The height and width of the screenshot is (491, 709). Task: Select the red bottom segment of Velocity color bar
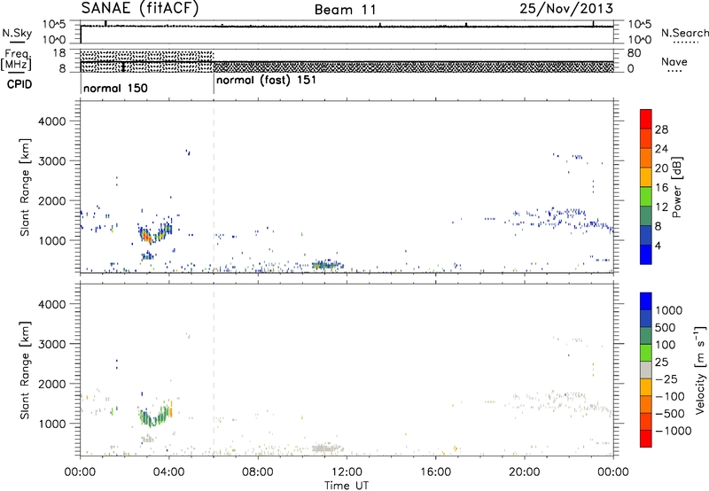click(646, 439)
